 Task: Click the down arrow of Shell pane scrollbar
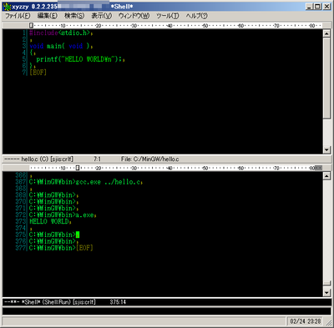[x=326, y=292]
